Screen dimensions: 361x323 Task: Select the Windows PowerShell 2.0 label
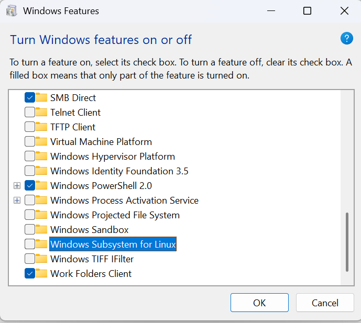(x=101, y=186)
